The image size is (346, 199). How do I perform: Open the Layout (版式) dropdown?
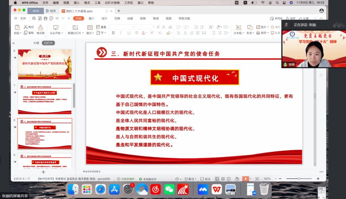coord(90,33)
